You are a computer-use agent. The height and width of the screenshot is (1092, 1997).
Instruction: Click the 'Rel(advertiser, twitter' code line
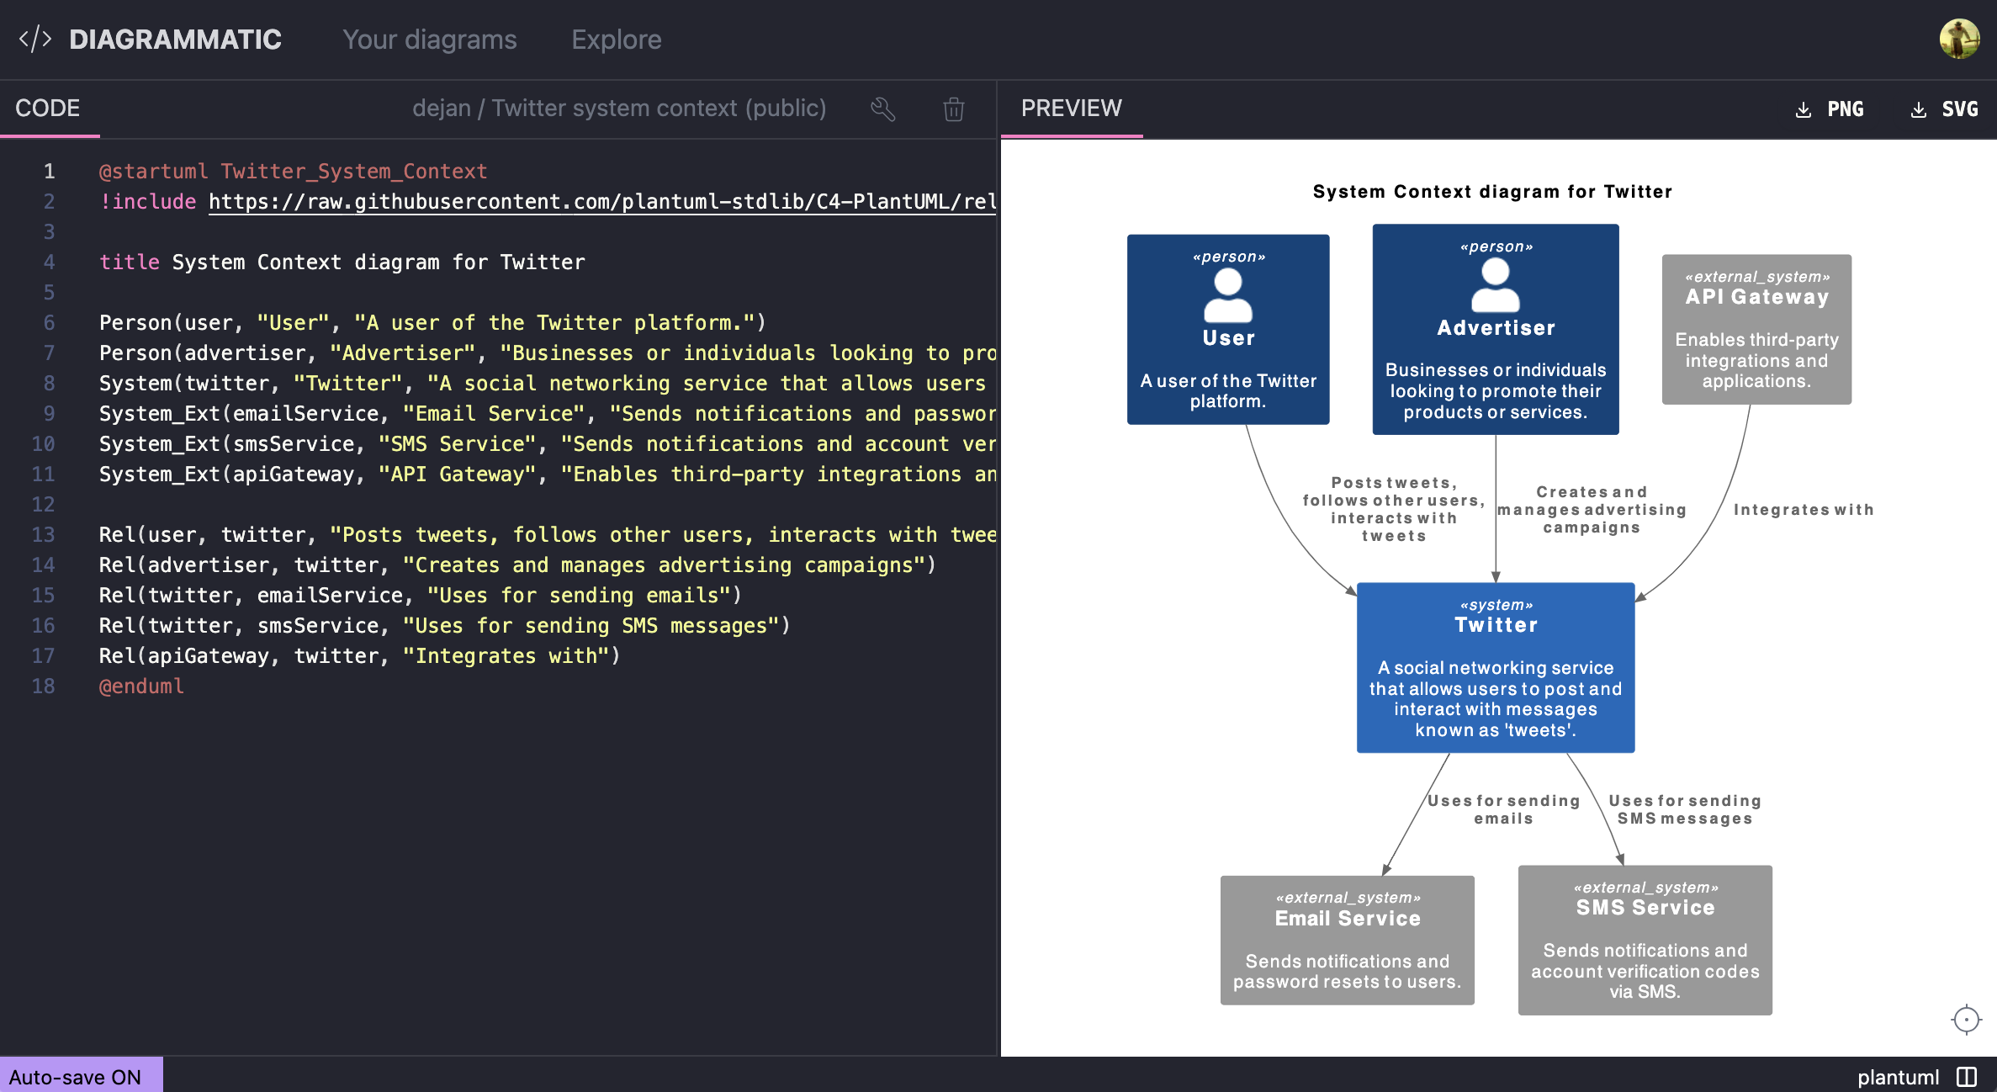tap(517, 565)
